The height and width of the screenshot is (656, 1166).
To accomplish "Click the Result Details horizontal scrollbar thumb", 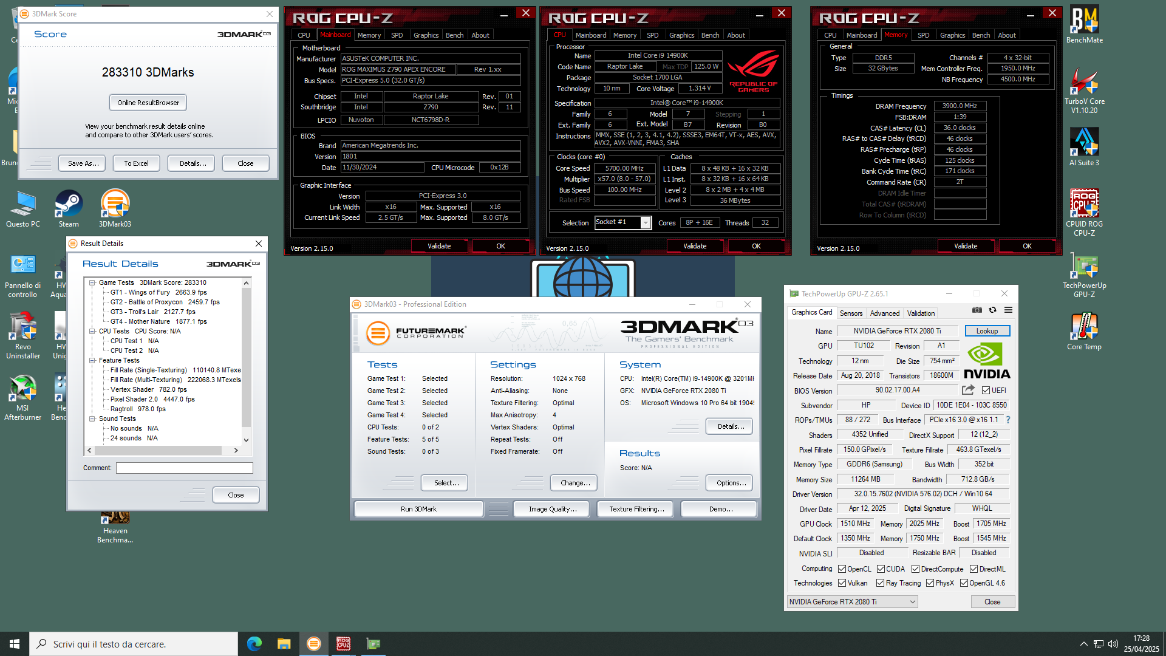I will click(158, 451).
